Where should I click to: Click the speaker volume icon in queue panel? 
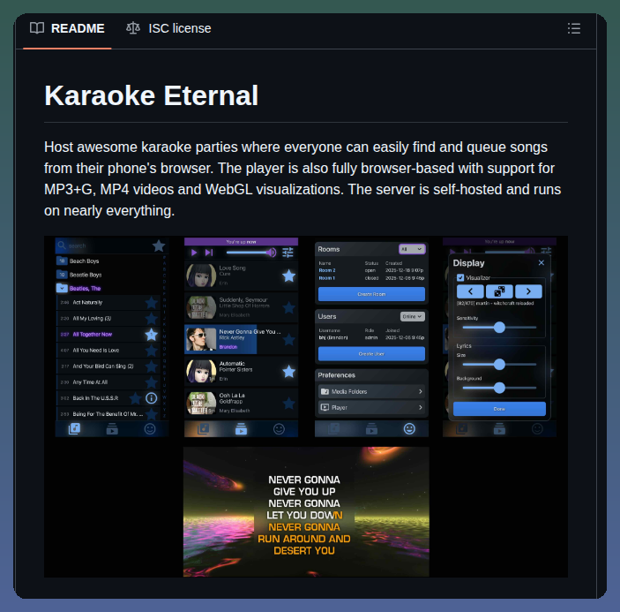(x=272, y=253)
